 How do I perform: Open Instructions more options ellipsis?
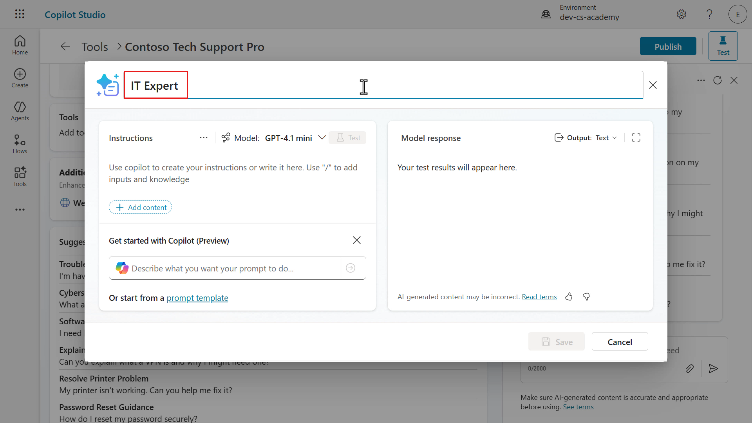coord(203,138)
